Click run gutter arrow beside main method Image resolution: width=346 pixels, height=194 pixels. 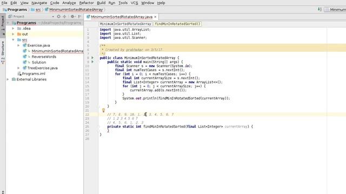(92, 62)
